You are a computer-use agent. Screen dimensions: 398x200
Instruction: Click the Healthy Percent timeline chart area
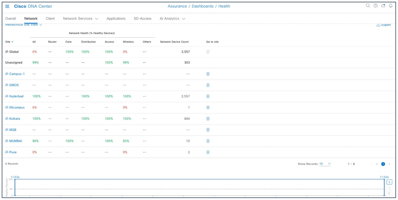(x=200, y=187)
